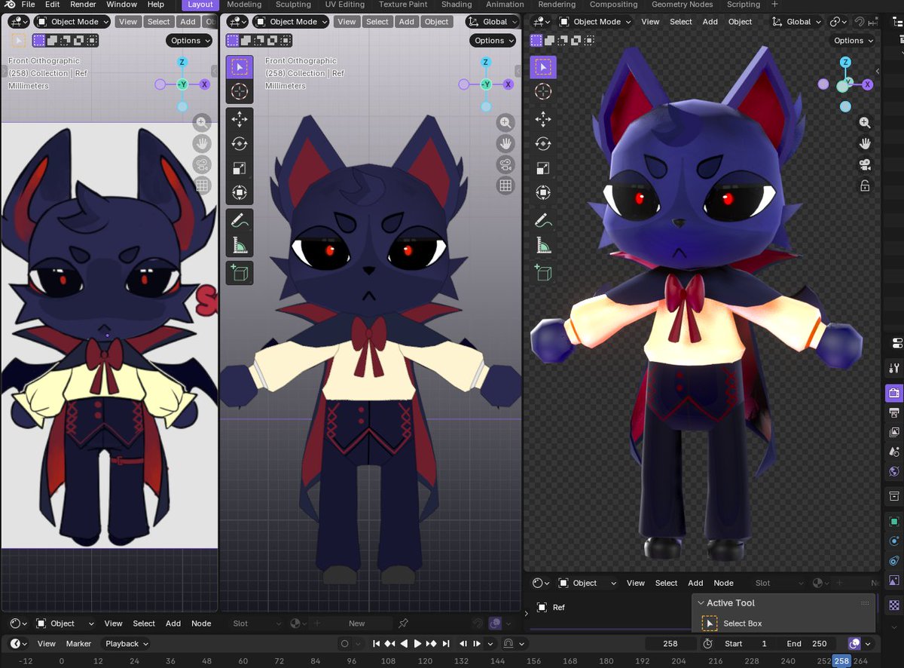Select the Move tool in the right viewport
The width and height of the screenshot is (904, 668).
click(x=543, y=119)
